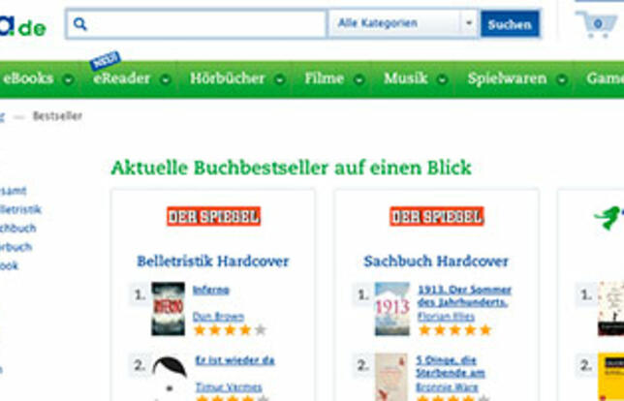
Task: Click the Suchen button
Action: tap(510, 24)
